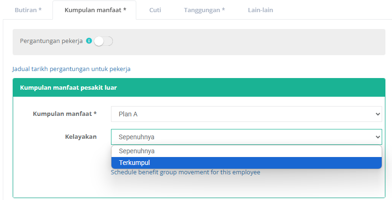Open Jadual tarikh pergantungan untuk pekerja link

(71, 69)
